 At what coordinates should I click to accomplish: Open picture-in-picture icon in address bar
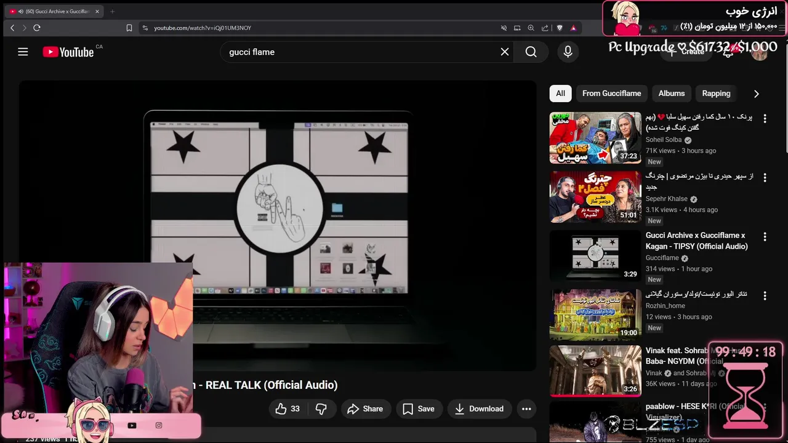pos(517,28)
